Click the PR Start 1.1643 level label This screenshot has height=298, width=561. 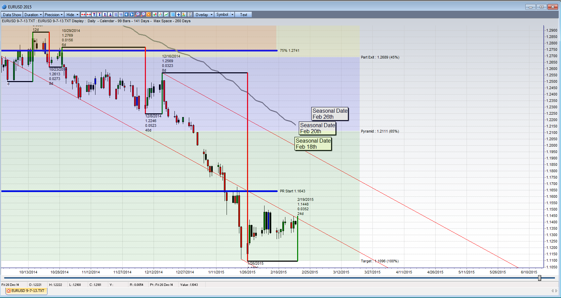[x=292, y=191]
